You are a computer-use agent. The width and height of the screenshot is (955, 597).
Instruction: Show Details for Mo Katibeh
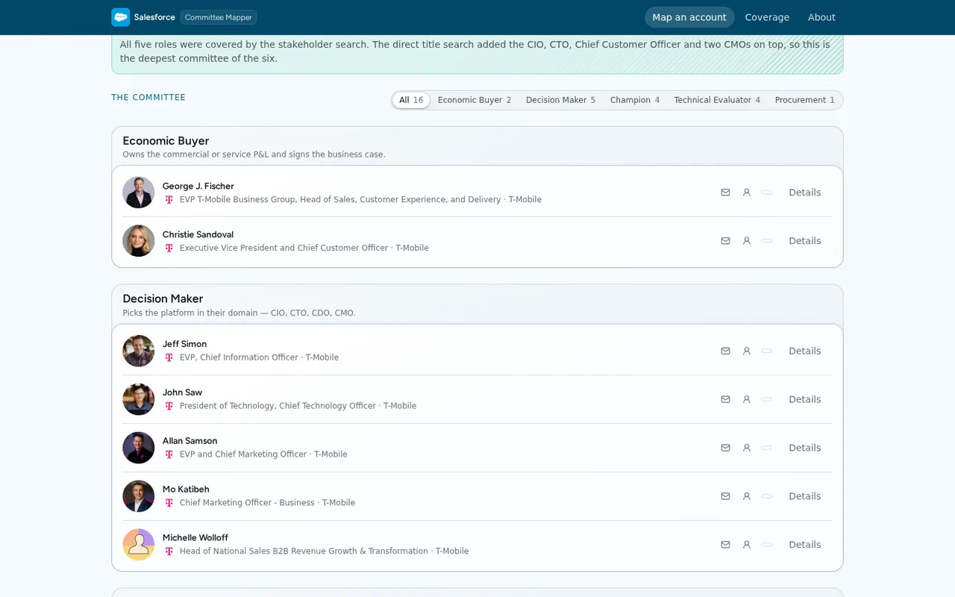tap(805, 496)
